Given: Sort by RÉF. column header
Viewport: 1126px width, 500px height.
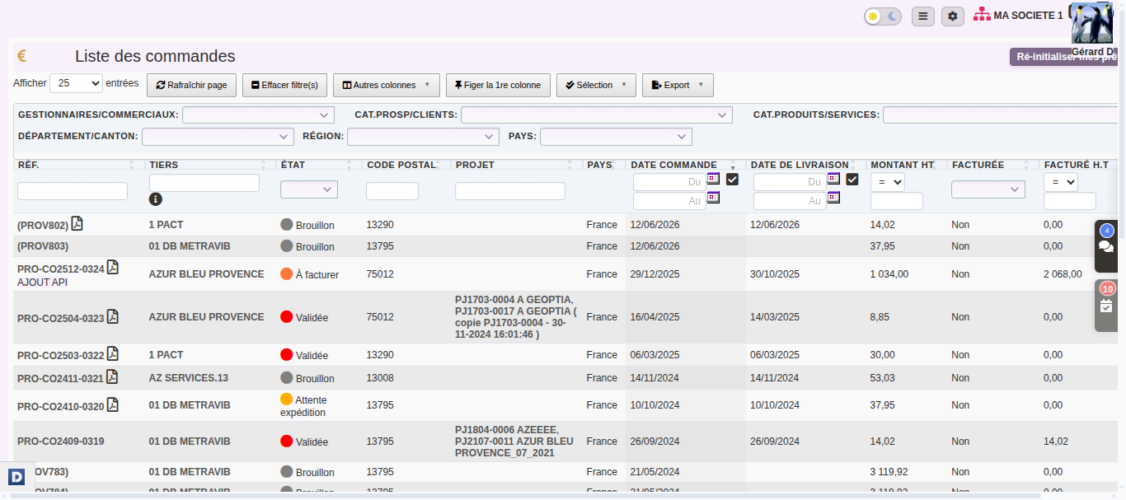Looking at the screenshot, I should (x=28, y=165).
